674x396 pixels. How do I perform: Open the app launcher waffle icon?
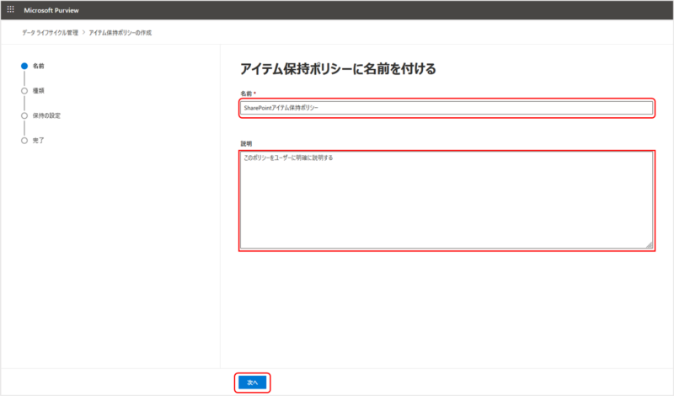(x=11, y=9)
